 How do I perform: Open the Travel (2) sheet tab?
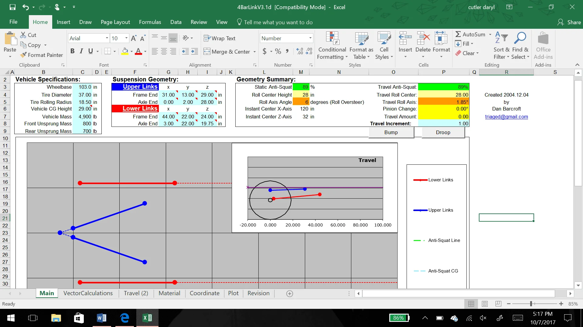coord(136,293)
